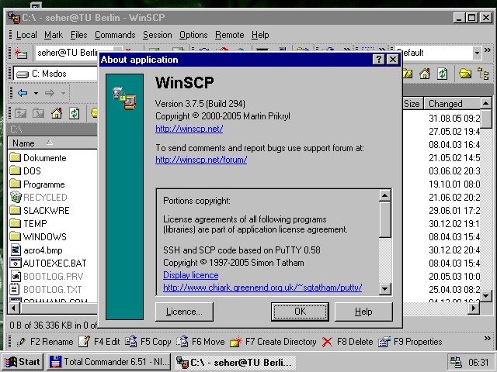Screen dimensions: 497x372
Task: Select the RECYCLED recycle bin folder
Action: click(38, 198)
